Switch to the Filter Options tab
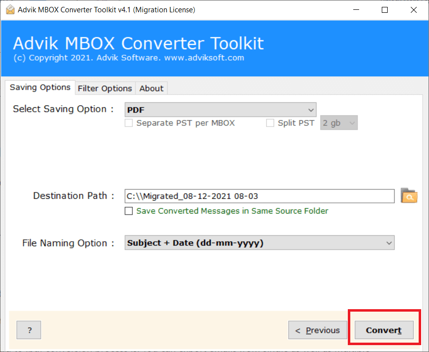The height and width of the screenshot is (352, 429). [x=105, y=89]
